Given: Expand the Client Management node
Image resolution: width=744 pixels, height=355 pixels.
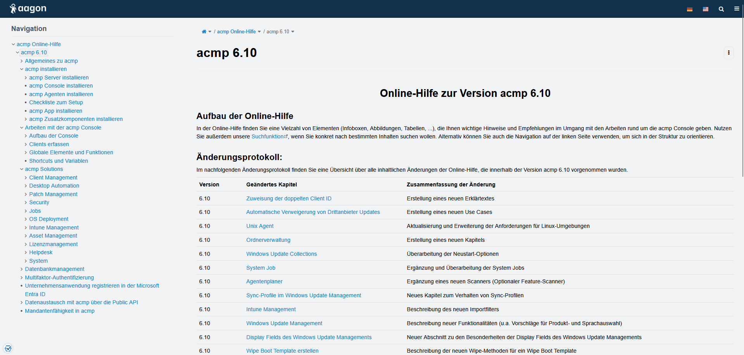Looking at the screenshot, I should point(26,178).
